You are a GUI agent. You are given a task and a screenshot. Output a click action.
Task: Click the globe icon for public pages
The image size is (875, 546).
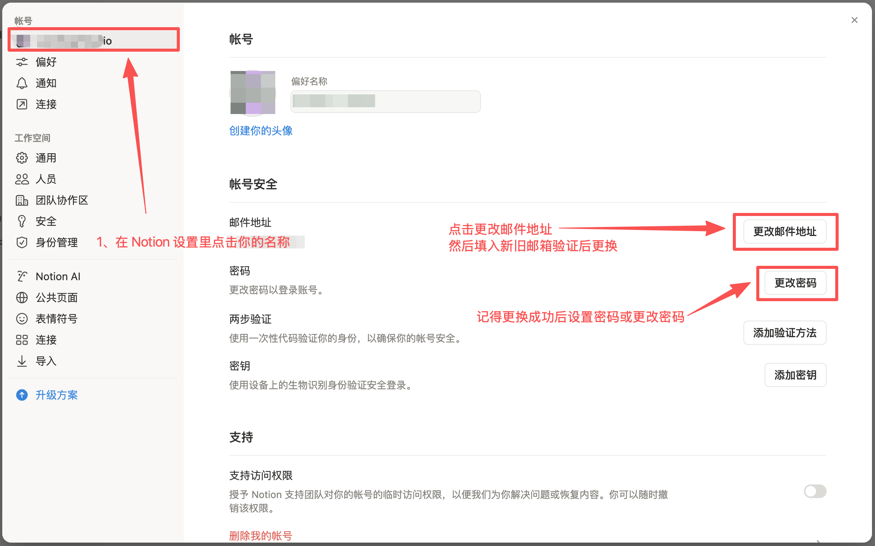pyautogui.click(x=22, y=298)
